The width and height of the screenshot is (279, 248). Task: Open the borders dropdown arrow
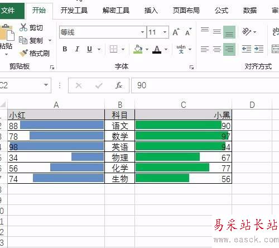click(123, 49)
